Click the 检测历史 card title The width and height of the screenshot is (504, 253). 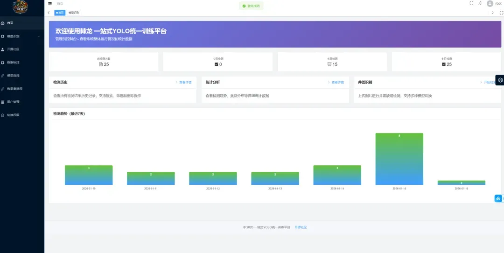60,82
